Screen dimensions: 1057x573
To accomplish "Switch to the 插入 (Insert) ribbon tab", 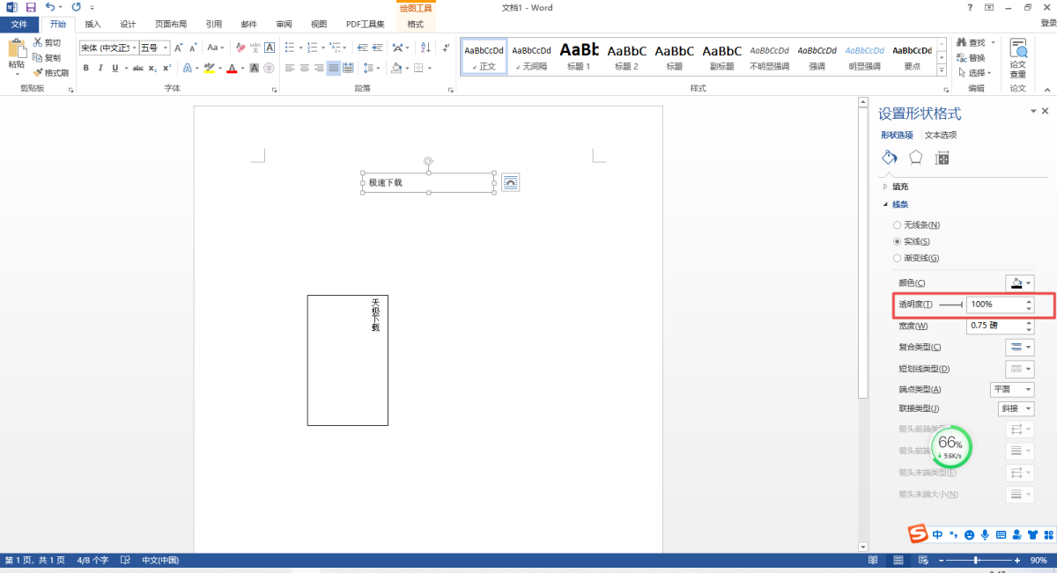I will pyautogui.click(x=92, y=25).
